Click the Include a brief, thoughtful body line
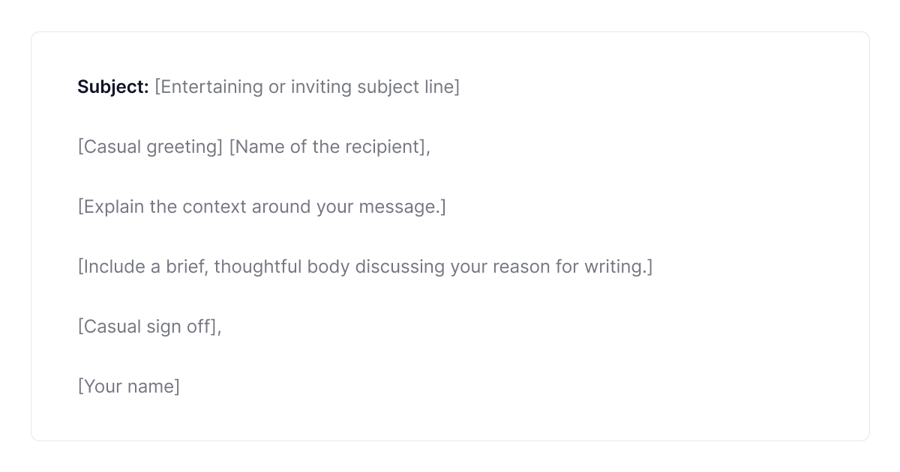This screenshot has height=472, width=900. click(x=365, y=267)
